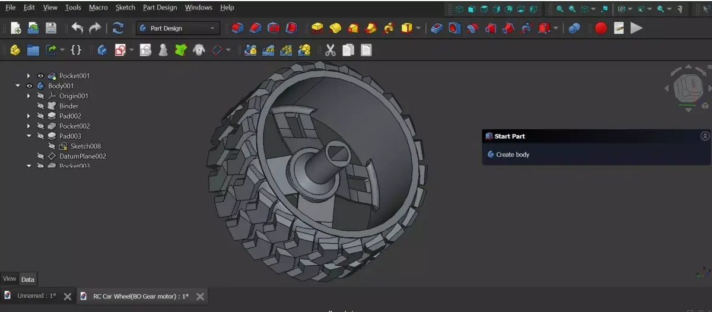Image resolution: width=712 pixels, height=312 pixels.
Task: Create a new document
Action: (15, 28)
